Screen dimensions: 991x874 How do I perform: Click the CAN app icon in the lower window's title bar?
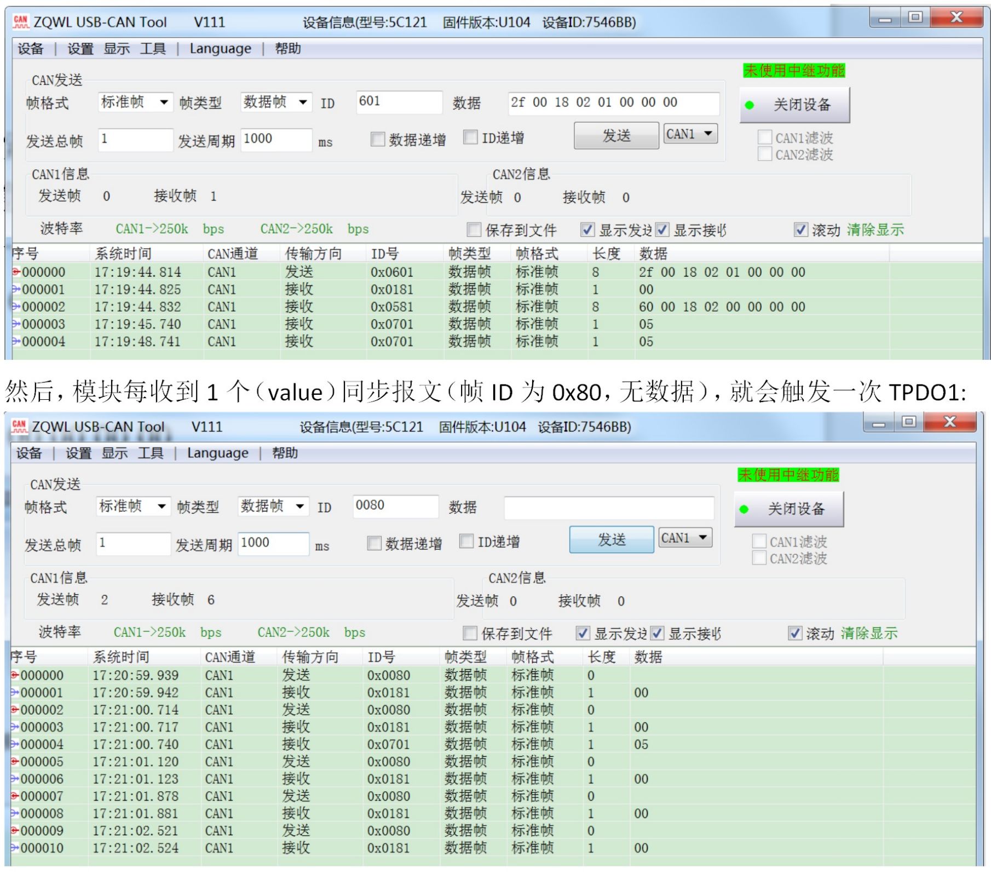pos(19,426)
